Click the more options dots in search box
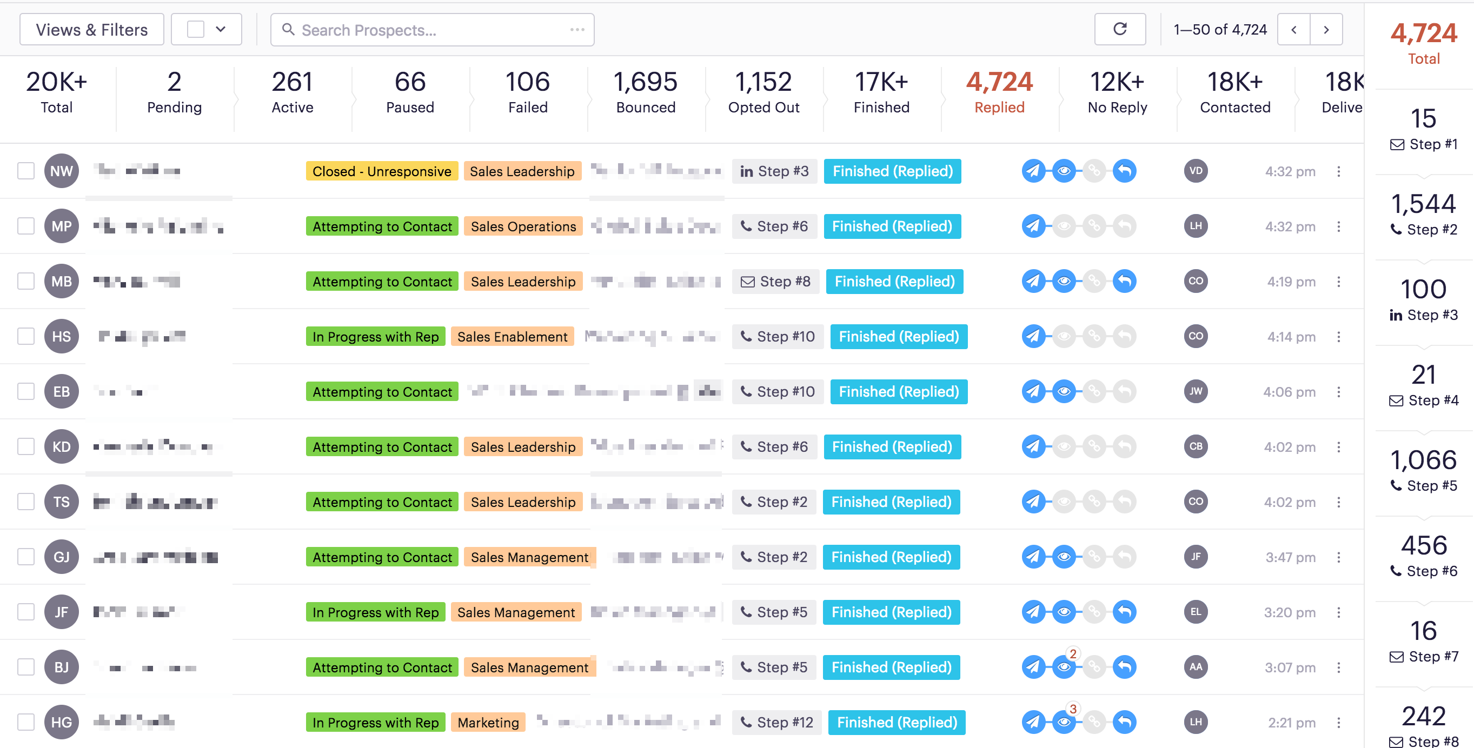 click(577, 30)
